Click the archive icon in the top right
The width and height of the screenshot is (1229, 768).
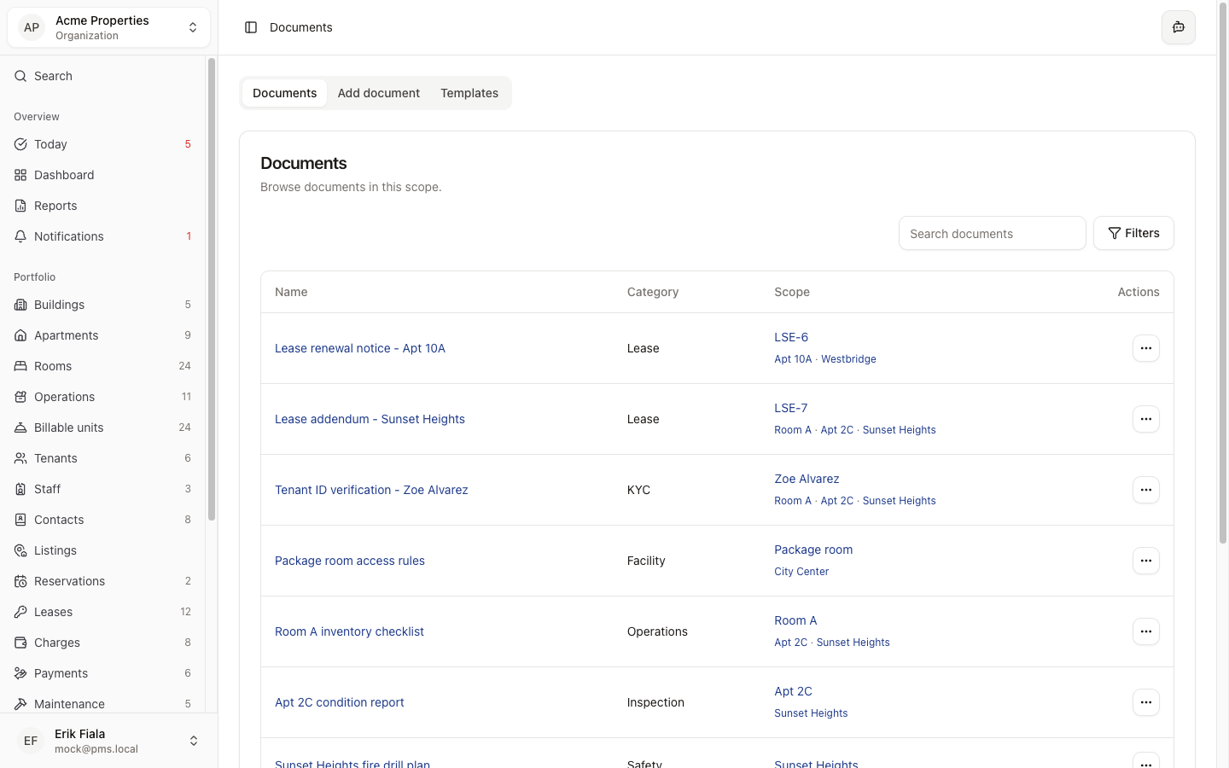point(1179,27)
